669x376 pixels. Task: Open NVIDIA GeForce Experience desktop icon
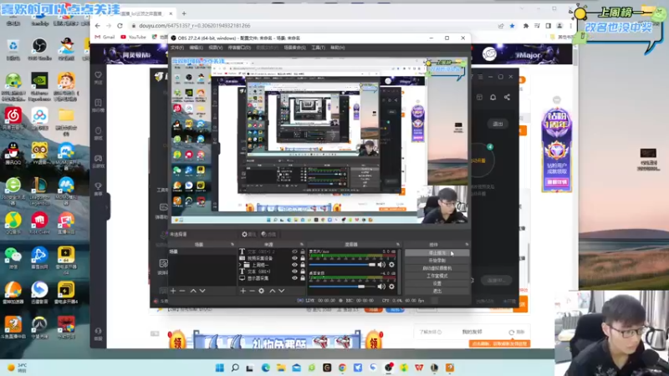coord(39,87)
